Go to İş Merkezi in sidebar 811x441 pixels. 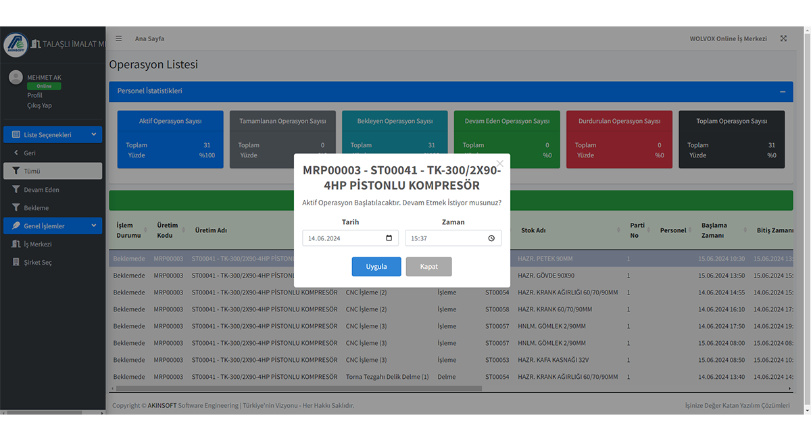(38, 244)
